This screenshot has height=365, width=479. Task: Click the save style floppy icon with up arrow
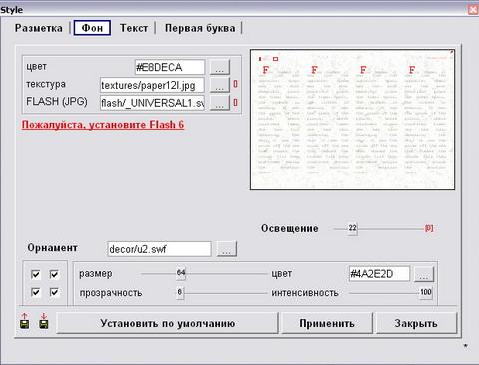pos(24,321)
